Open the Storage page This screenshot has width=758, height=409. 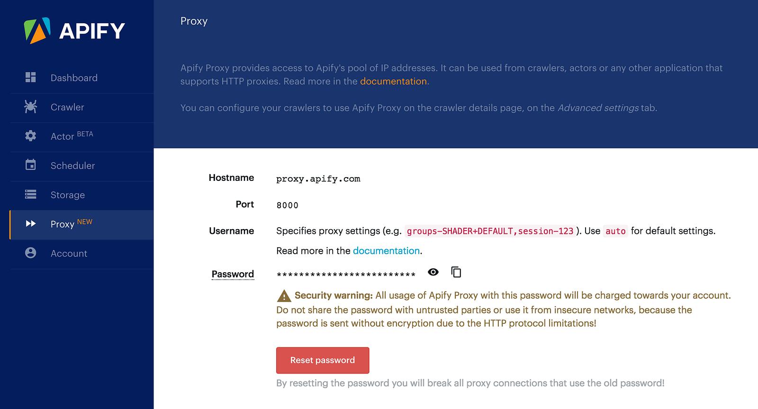[68, 195]
